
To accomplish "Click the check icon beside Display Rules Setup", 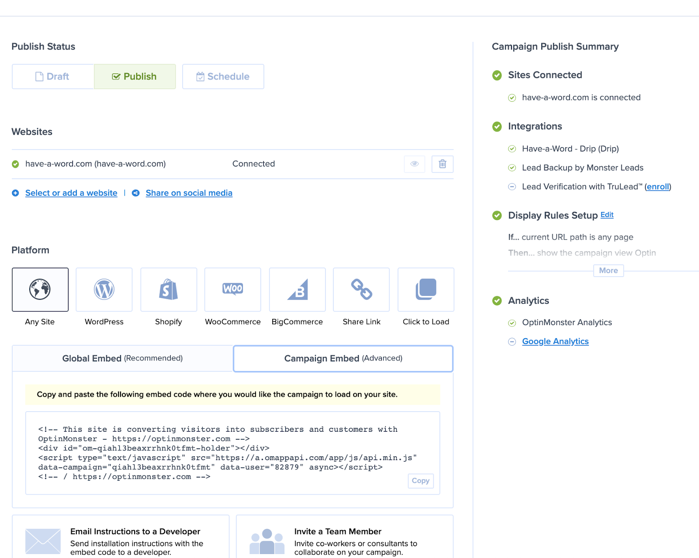I will (x=497, y=215).
